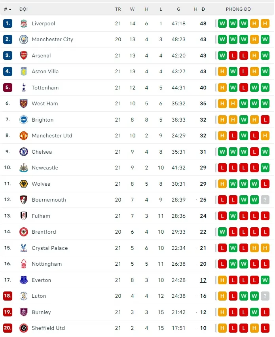This screenshot has height=337, width=275.
Task: Click Brighton's red L form badge
Action: [265, 120]
